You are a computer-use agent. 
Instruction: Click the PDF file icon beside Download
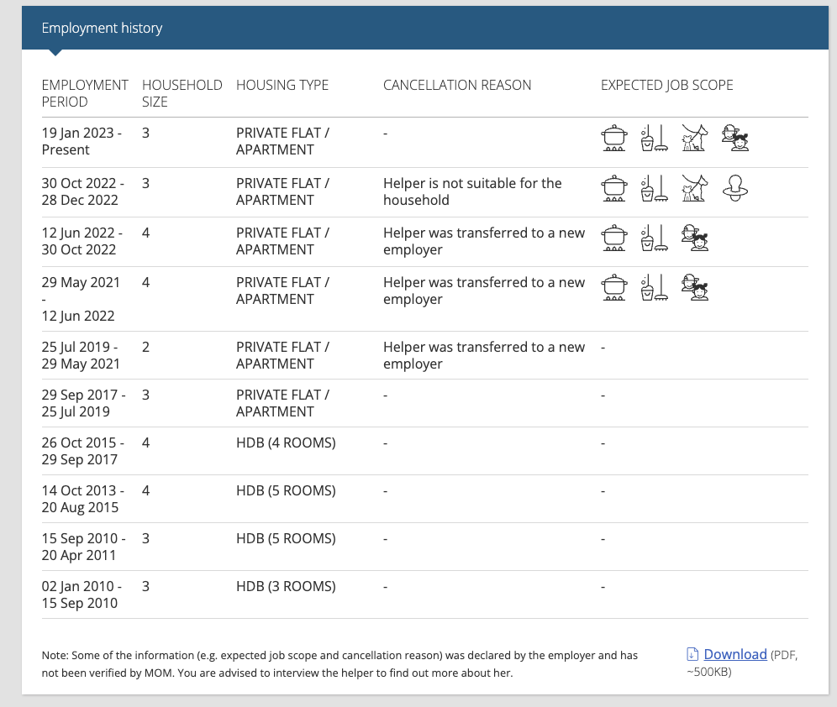pos(692,654)
